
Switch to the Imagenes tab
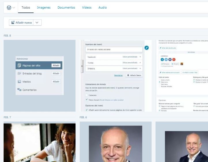tap(44, 7)
